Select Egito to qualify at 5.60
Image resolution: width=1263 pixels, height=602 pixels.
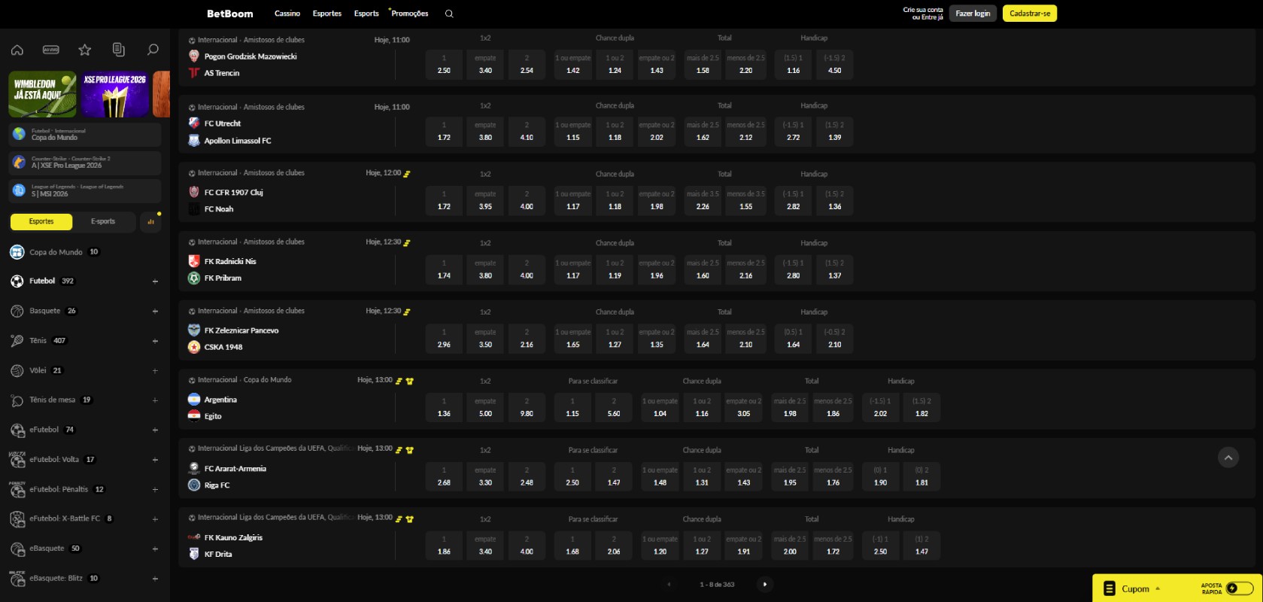[614, 407]
